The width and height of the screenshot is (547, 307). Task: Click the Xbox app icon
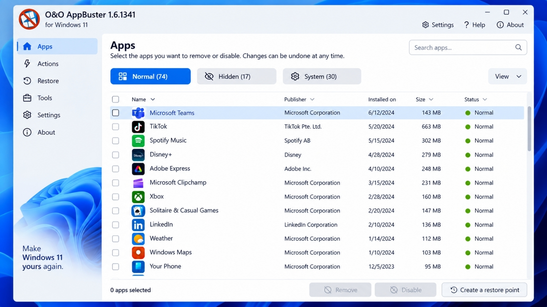click(x=138, y=197)
